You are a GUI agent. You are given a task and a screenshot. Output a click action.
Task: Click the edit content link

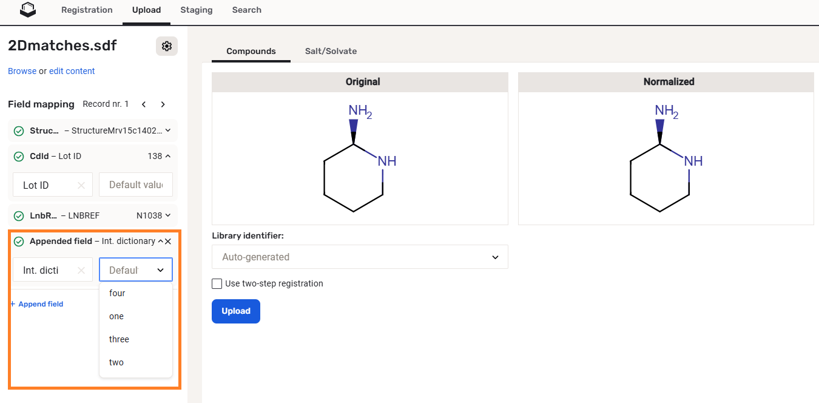pyautogui.click(x=72, y=71)
